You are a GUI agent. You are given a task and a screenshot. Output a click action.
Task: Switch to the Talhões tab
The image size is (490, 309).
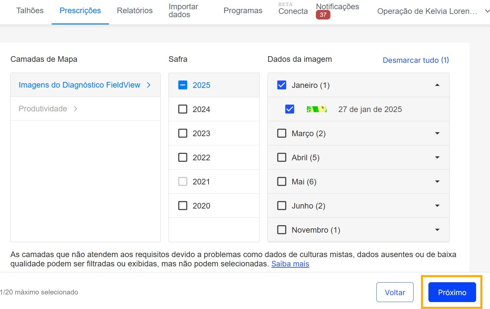tap(30, 11)
